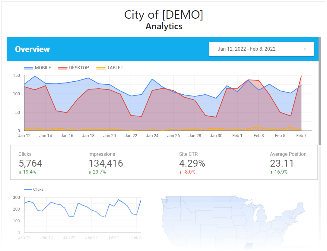Click the Overview header label
The height and width of the screenshot is (251, 327).
pos(32,49)
